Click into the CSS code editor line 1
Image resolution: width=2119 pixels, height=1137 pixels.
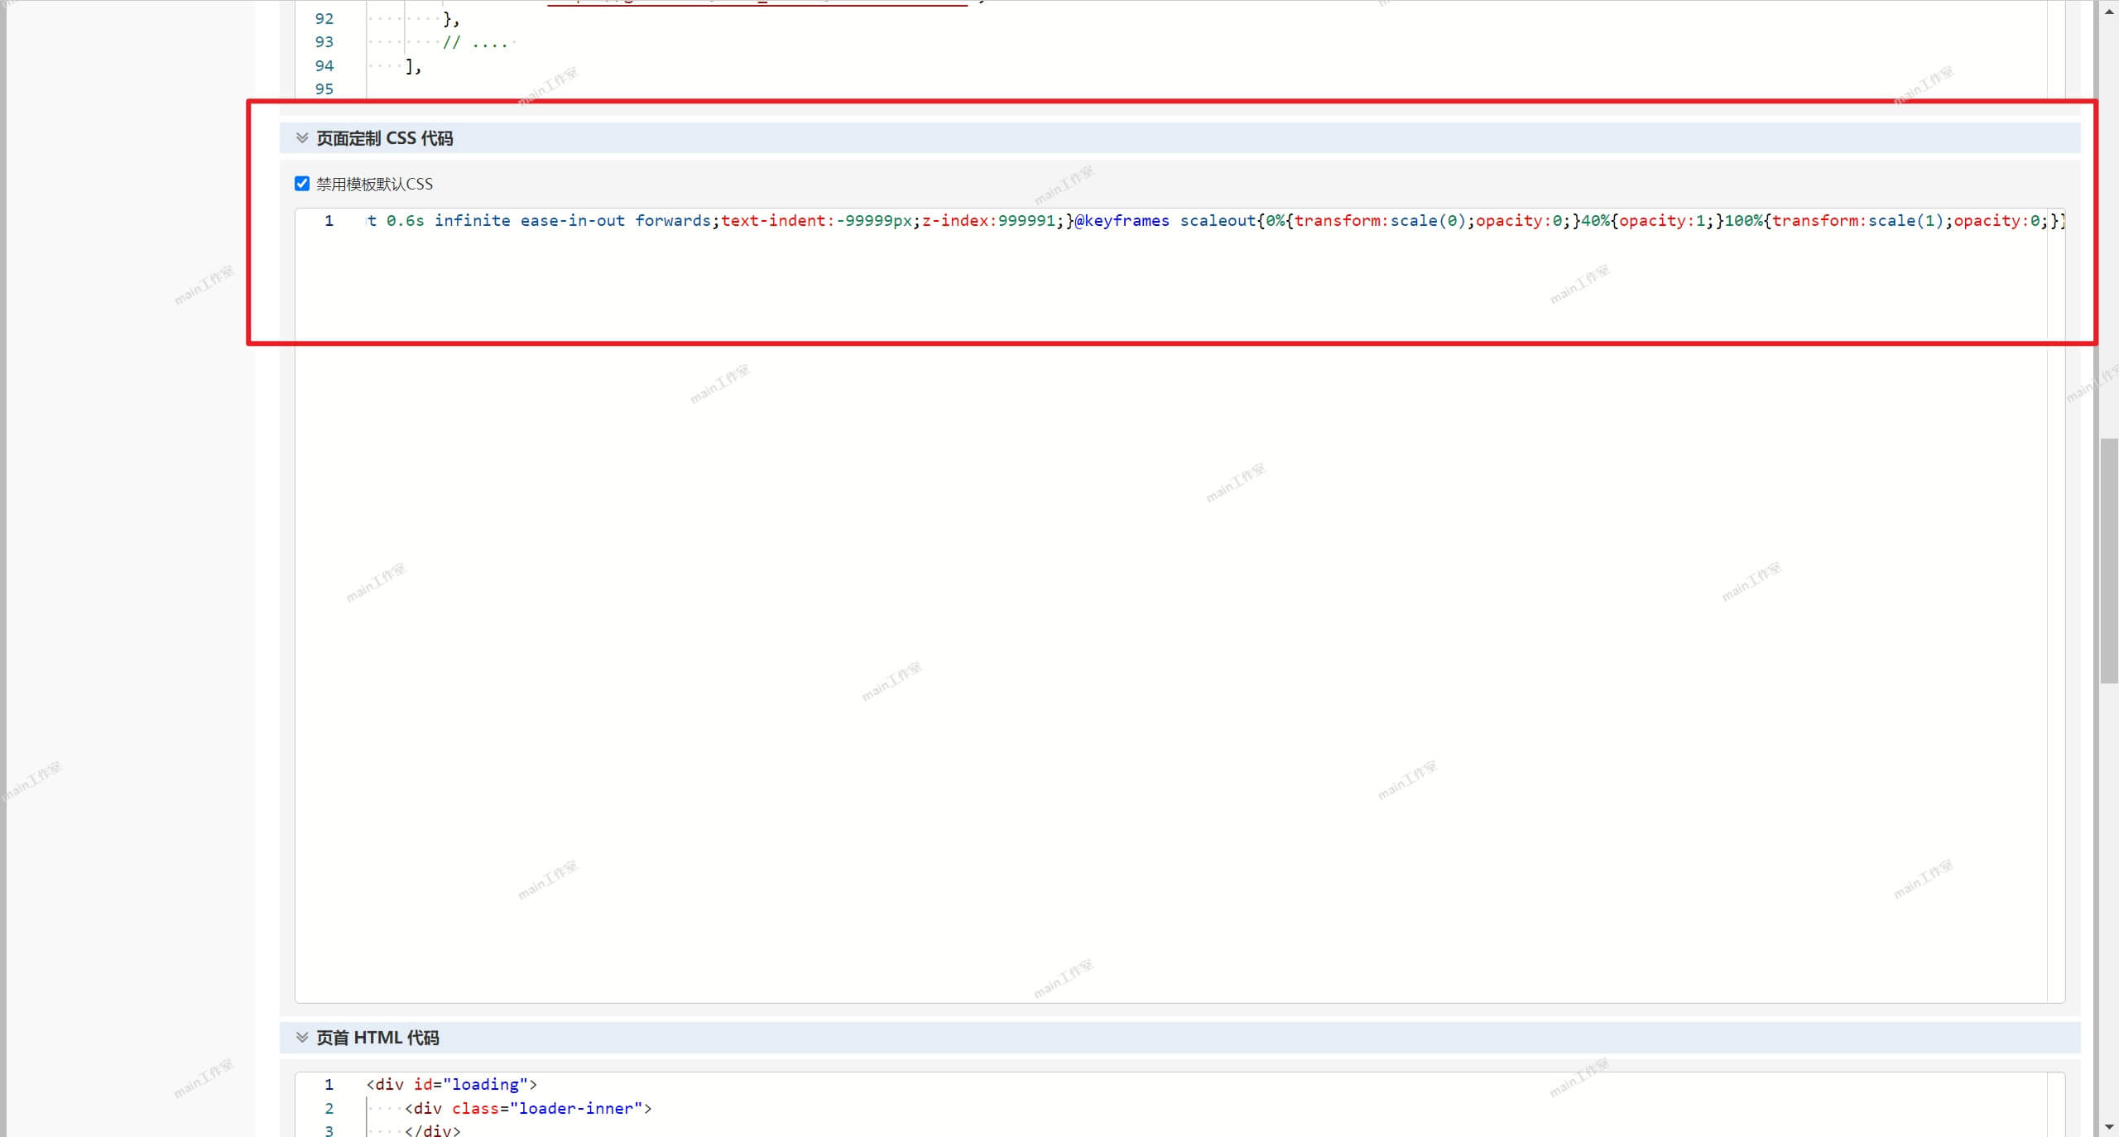(1215, 221)
